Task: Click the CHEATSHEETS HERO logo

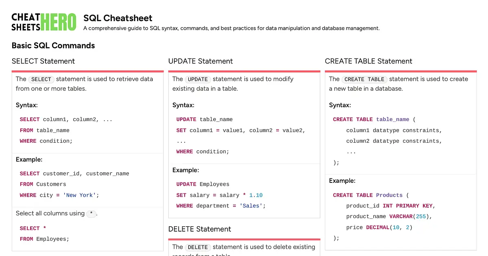Action: [x=44, y=21]
